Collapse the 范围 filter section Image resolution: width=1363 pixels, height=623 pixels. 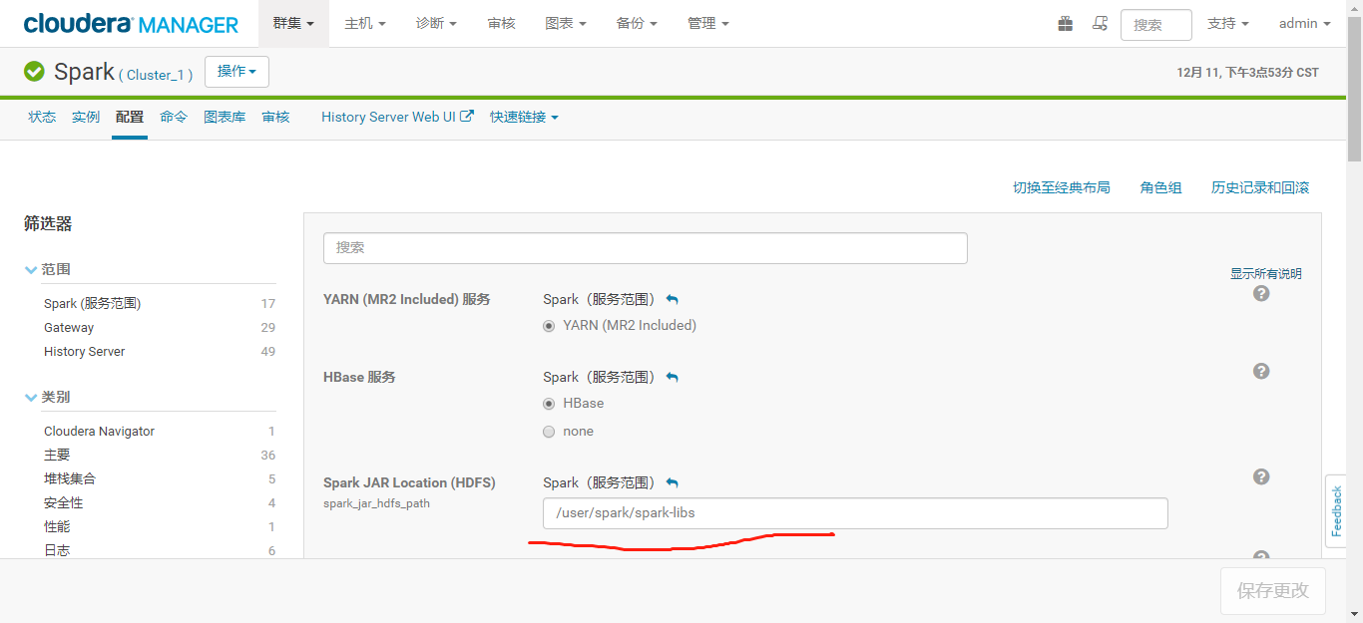click(48, 269)
